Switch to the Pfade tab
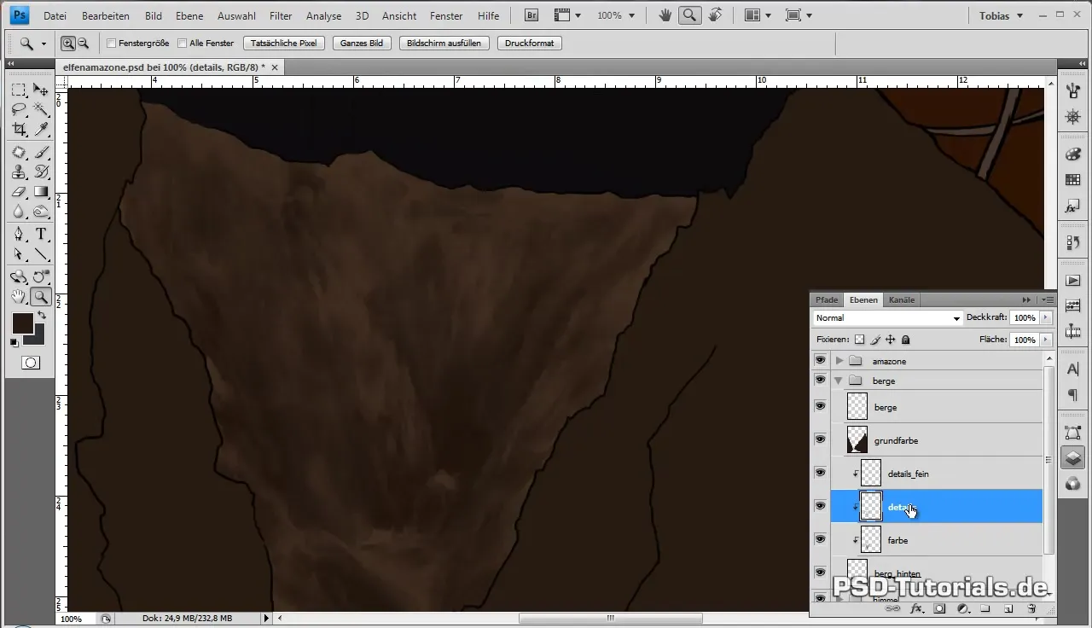Screen dimensions: 1092x628 coord(827,299)
